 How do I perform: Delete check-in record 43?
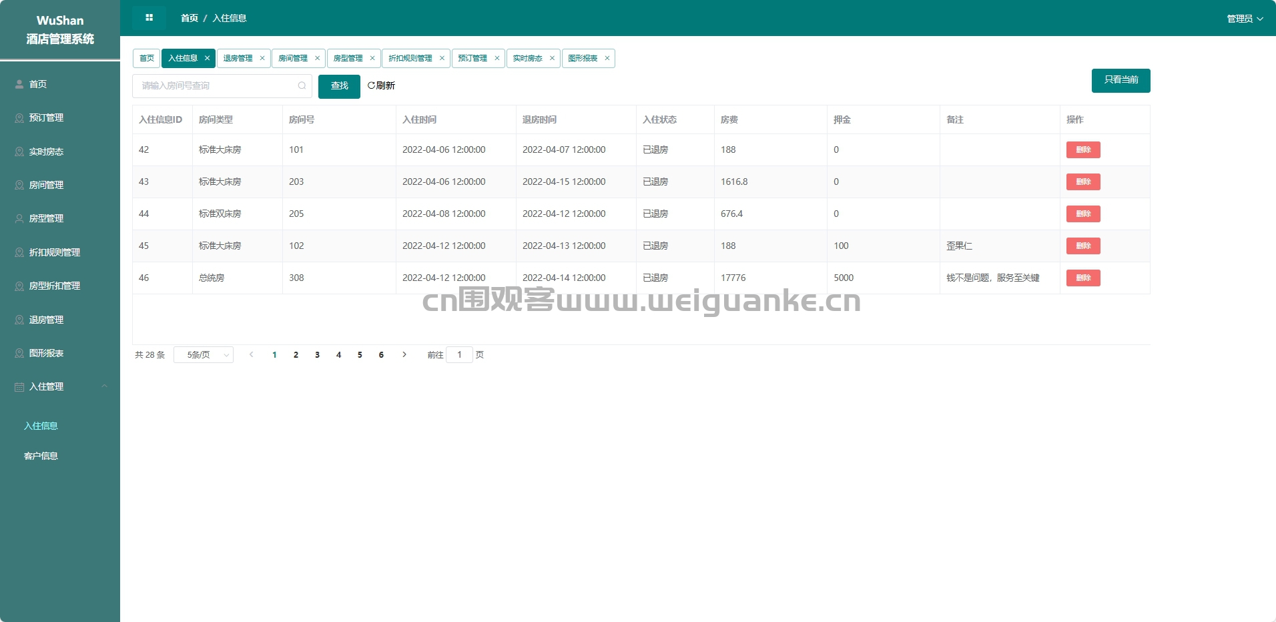(x=1083, y=182)
